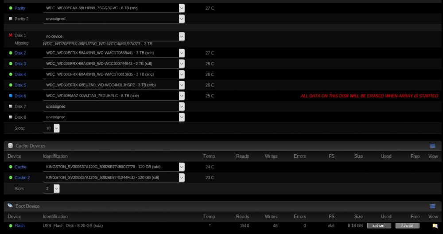The height and width of the screenshot is (234, 443).
Task: Click the blue new-device icon for Disk 6
Action: point(11,96)
